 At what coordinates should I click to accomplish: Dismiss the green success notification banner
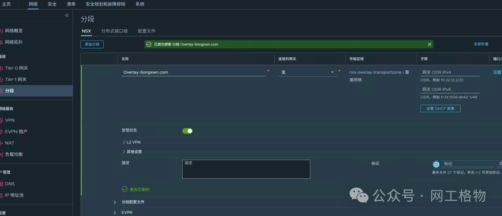tap(429, 44)
